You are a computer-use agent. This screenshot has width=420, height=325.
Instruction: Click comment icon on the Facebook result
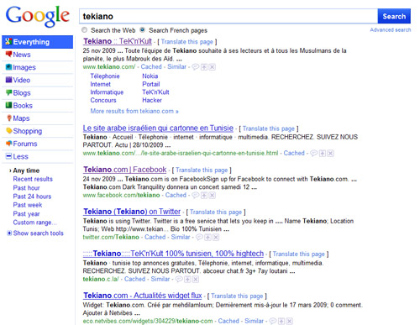pyautogui.click(x=196, y=195)
